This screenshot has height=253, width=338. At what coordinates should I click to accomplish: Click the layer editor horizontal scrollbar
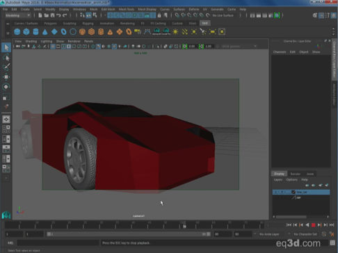point(291,217)
